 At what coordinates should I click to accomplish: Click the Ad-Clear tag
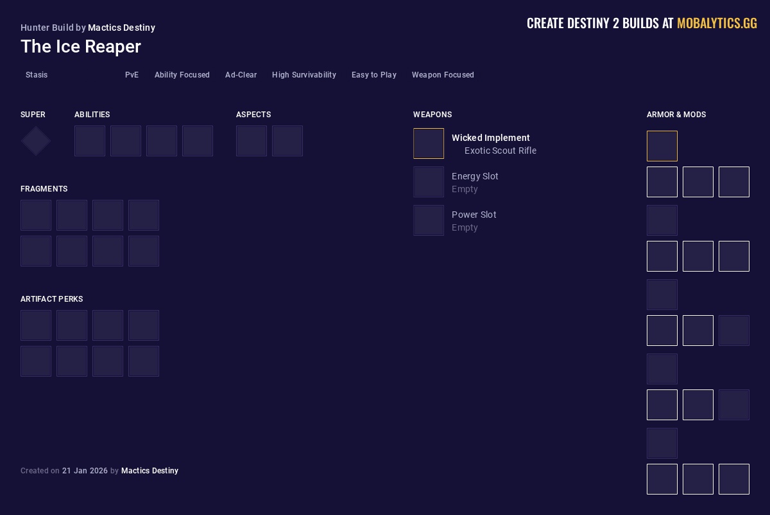[x=241, y=75]
